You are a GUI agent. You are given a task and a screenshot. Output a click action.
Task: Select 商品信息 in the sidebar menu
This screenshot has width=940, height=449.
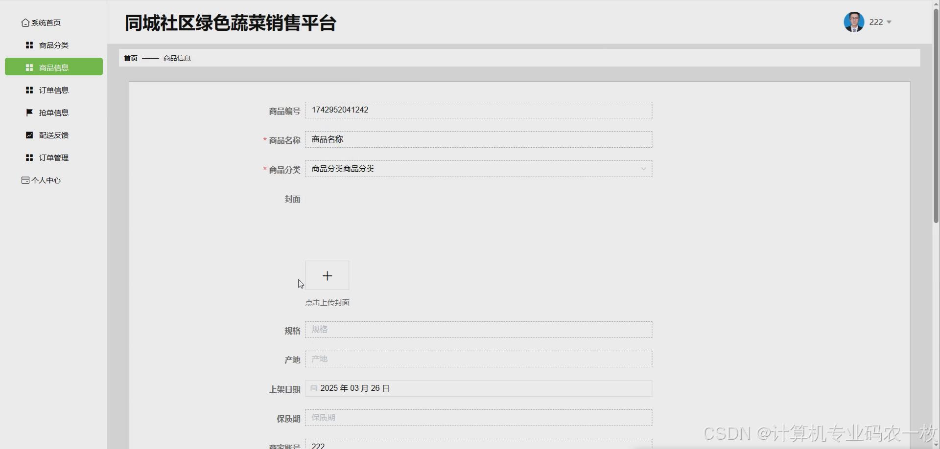coord(54,67)
